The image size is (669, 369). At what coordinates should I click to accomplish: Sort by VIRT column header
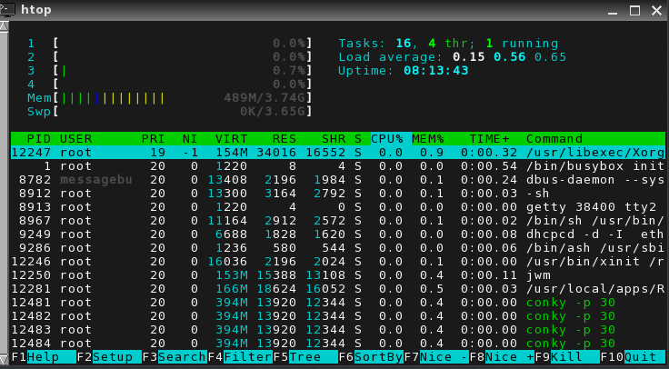[232, 139]
